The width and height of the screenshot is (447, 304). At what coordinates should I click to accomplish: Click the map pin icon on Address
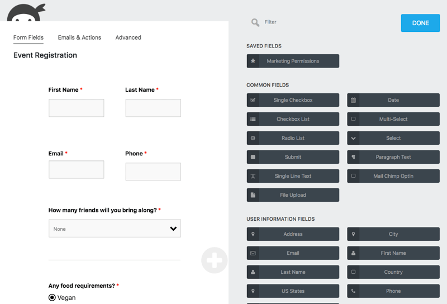click(253, 234)
